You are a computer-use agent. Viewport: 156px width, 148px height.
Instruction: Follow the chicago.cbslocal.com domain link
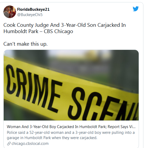(30, 144)
